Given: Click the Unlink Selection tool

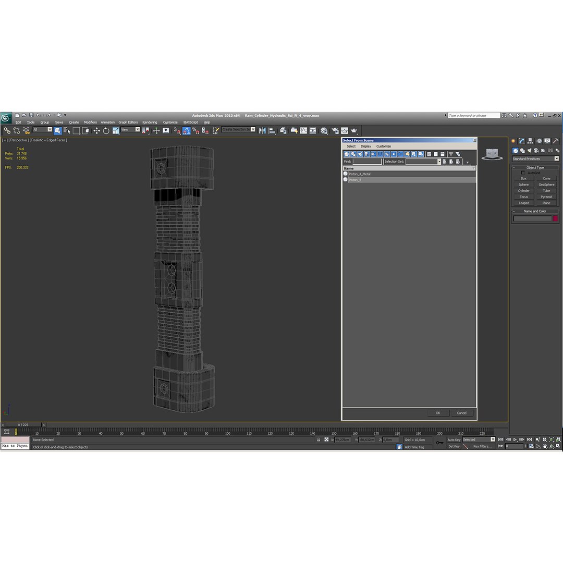Looking at the screenshot, I should coord(17,131).
